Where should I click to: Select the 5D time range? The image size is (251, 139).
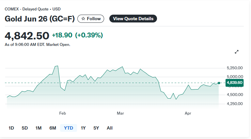[25, 128]
